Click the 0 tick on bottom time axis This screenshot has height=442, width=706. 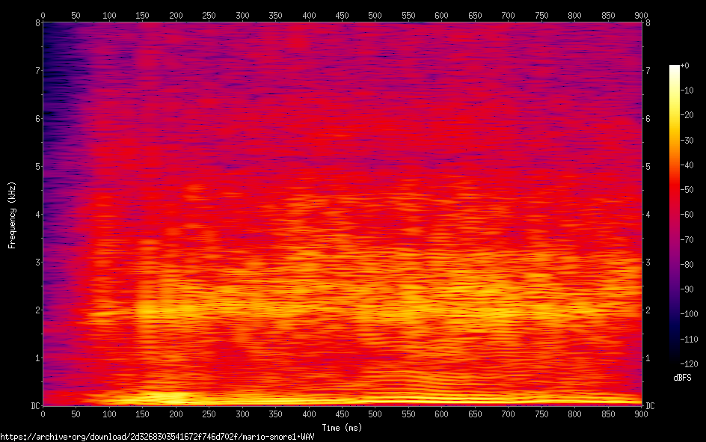[x=43, y=414]
